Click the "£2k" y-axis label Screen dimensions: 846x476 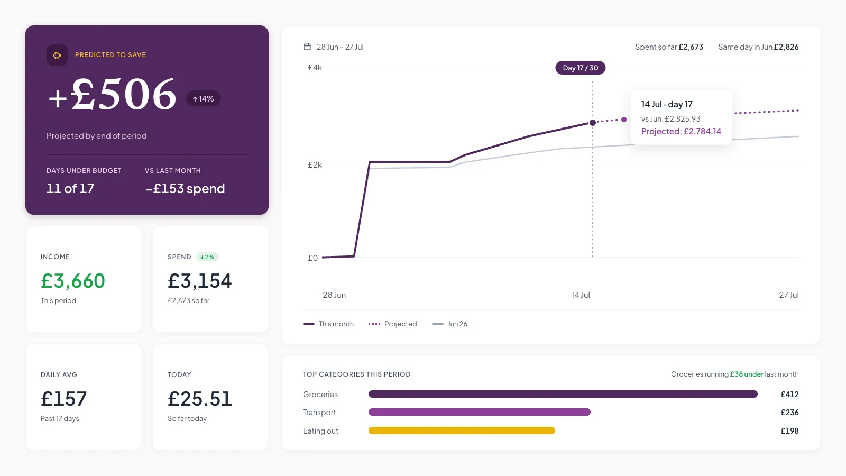pos(315,165)
